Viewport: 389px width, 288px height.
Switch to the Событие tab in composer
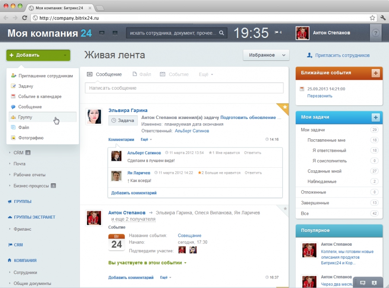(174, 74)
